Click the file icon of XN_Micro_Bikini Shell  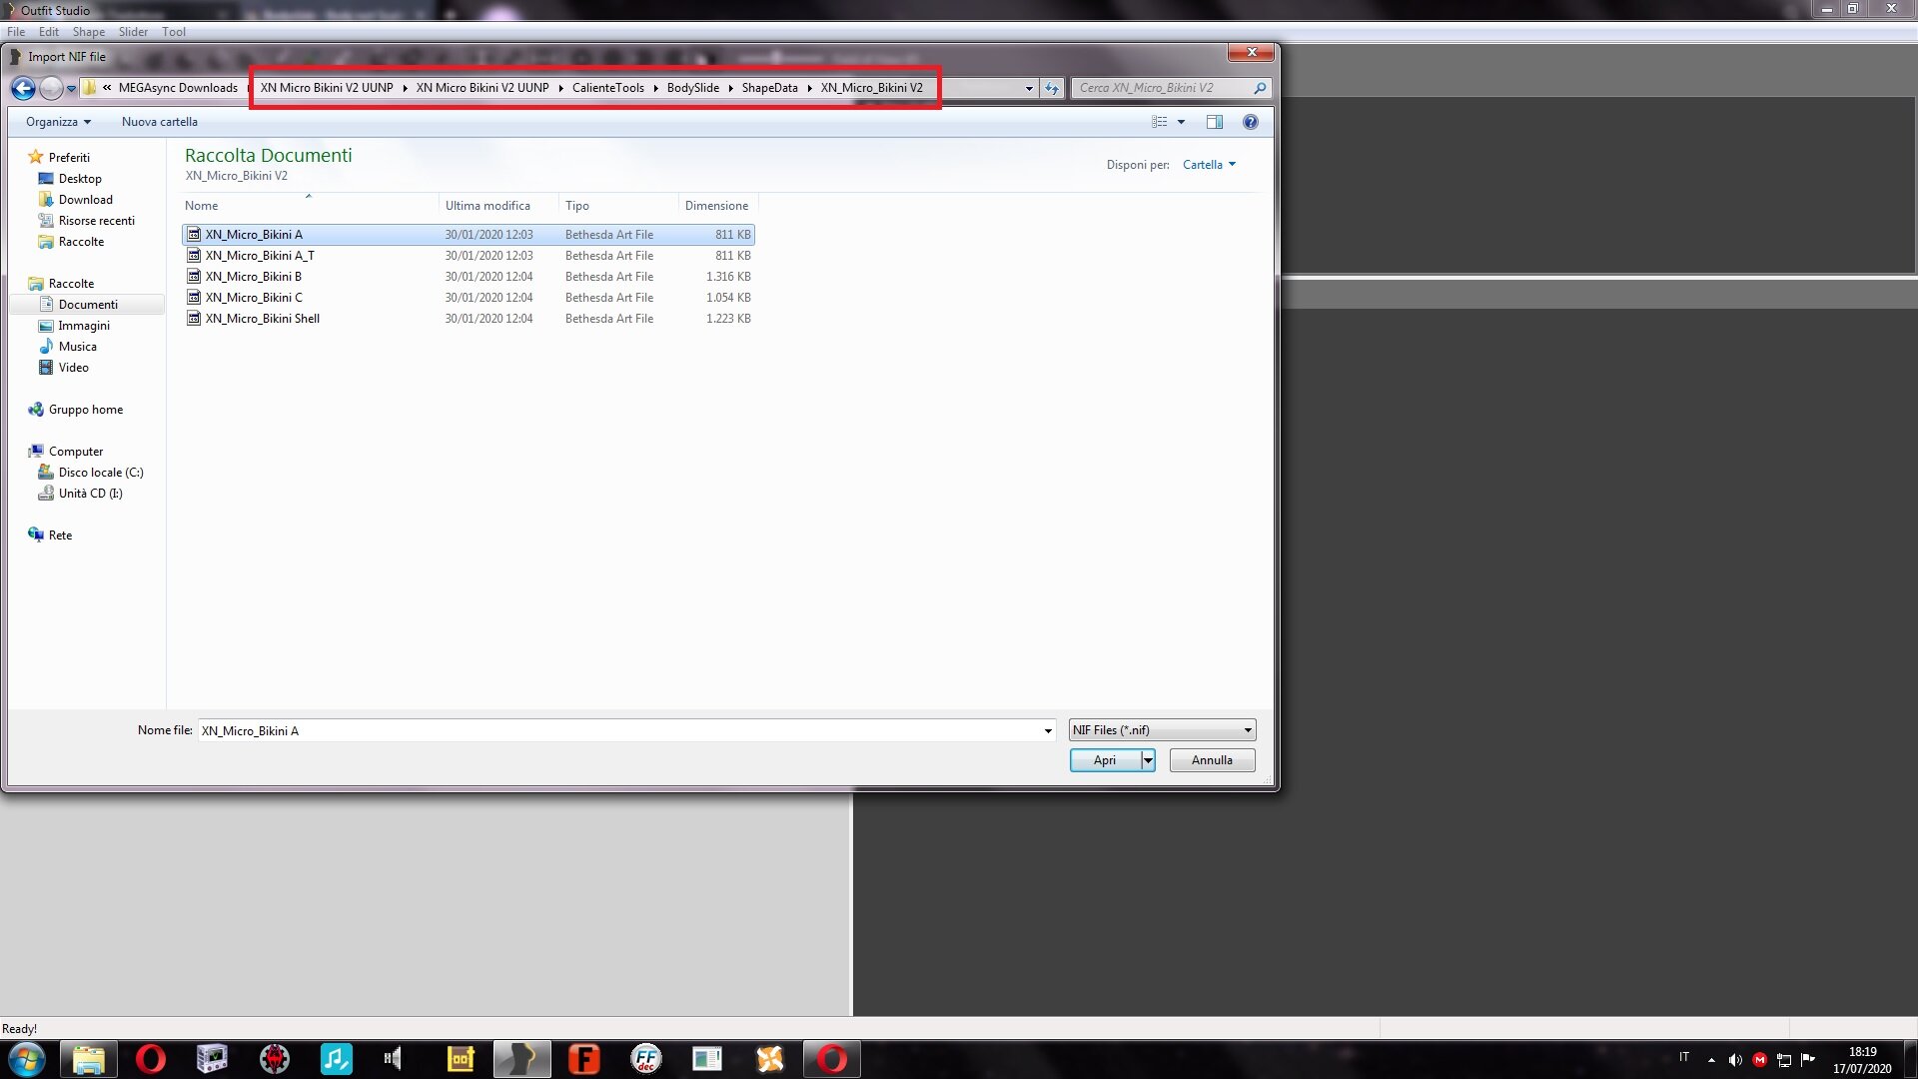tap(194, 319)
